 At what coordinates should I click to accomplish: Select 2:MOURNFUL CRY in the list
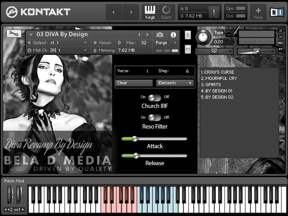pyautogui.click(x=219, y=78)
